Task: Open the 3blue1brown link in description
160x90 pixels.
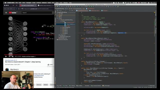Action: tap(39, 75)
